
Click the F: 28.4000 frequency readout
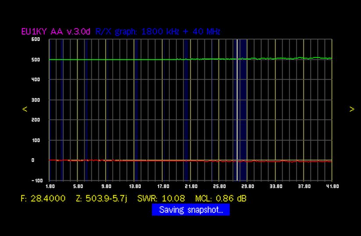(x=43, y=199)
